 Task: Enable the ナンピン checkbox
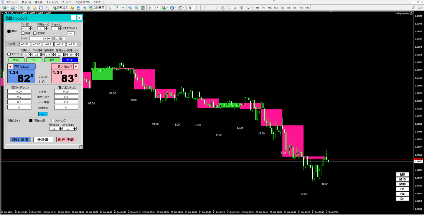point(9,54)
